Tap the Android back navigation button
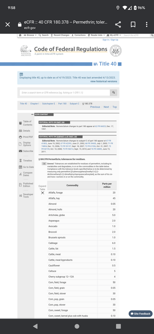154x334 pixels. coord(35,326)
